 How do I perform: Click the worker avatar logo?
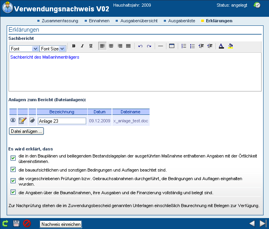pos(7,7)
